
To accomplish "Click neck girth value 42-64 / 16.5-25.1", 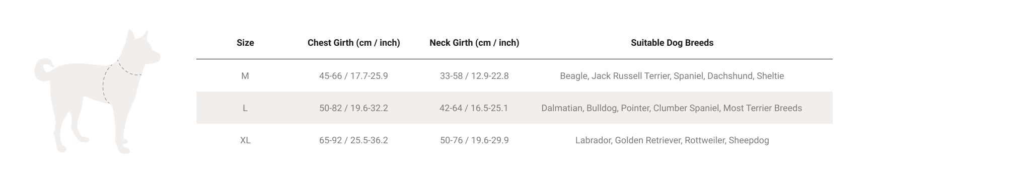I will (x=474, y=108).
